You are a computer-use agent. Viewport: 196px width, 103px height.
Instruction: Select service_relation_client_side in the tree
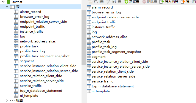[41, 76]
